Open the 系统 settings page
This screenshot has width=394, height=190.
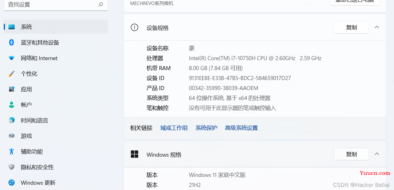(x=56, y=27)
